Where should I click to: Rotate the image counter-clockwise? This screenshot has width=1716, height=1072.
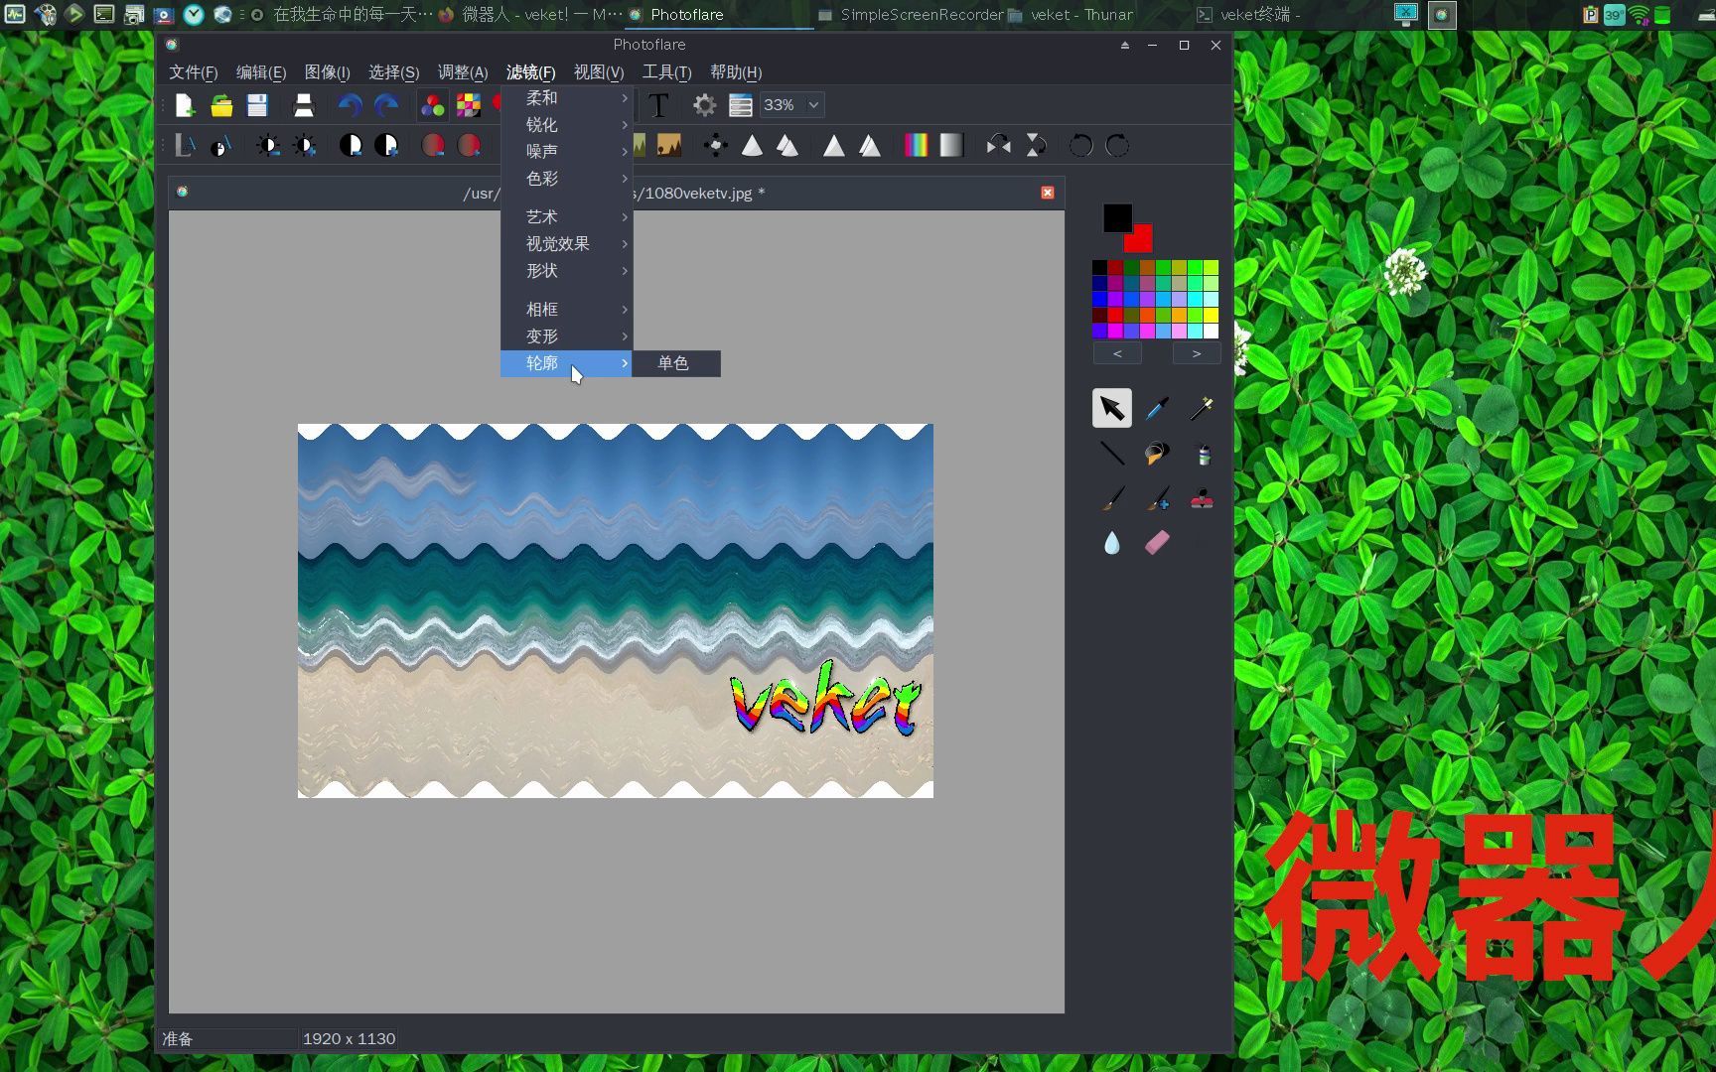click(x=1080, y=146)
